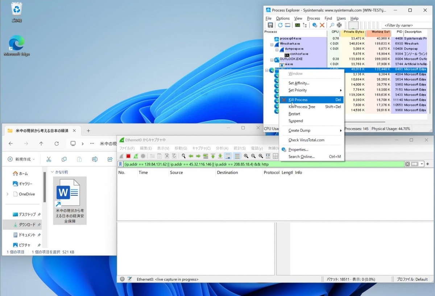
Task: Select Check VirusTotal.com menu entry
Action: point(311,140)
